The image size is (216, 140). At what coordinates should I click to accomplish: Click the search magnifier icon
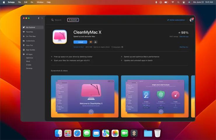52,20
